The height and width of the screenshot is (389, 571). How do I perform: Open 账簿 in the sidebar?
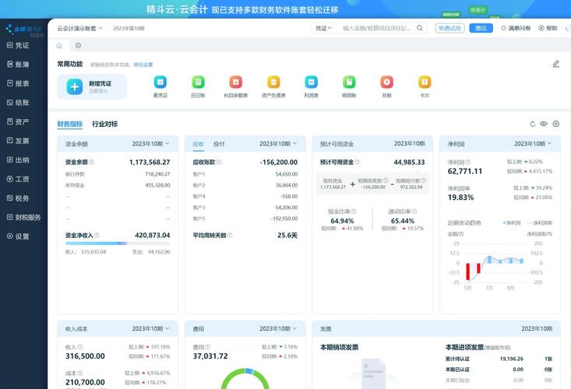[x=18, y=65]
